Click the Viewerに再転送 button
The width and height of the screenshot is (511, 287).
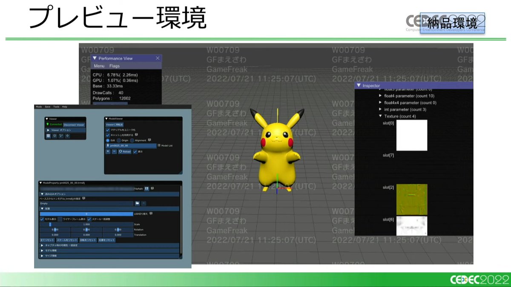[115, 125]
